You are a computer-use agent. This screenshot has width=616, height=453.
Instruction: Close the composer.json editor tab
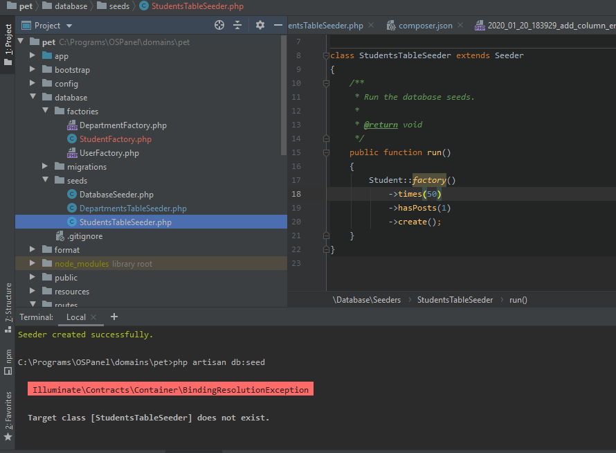[x=460, y=26]
